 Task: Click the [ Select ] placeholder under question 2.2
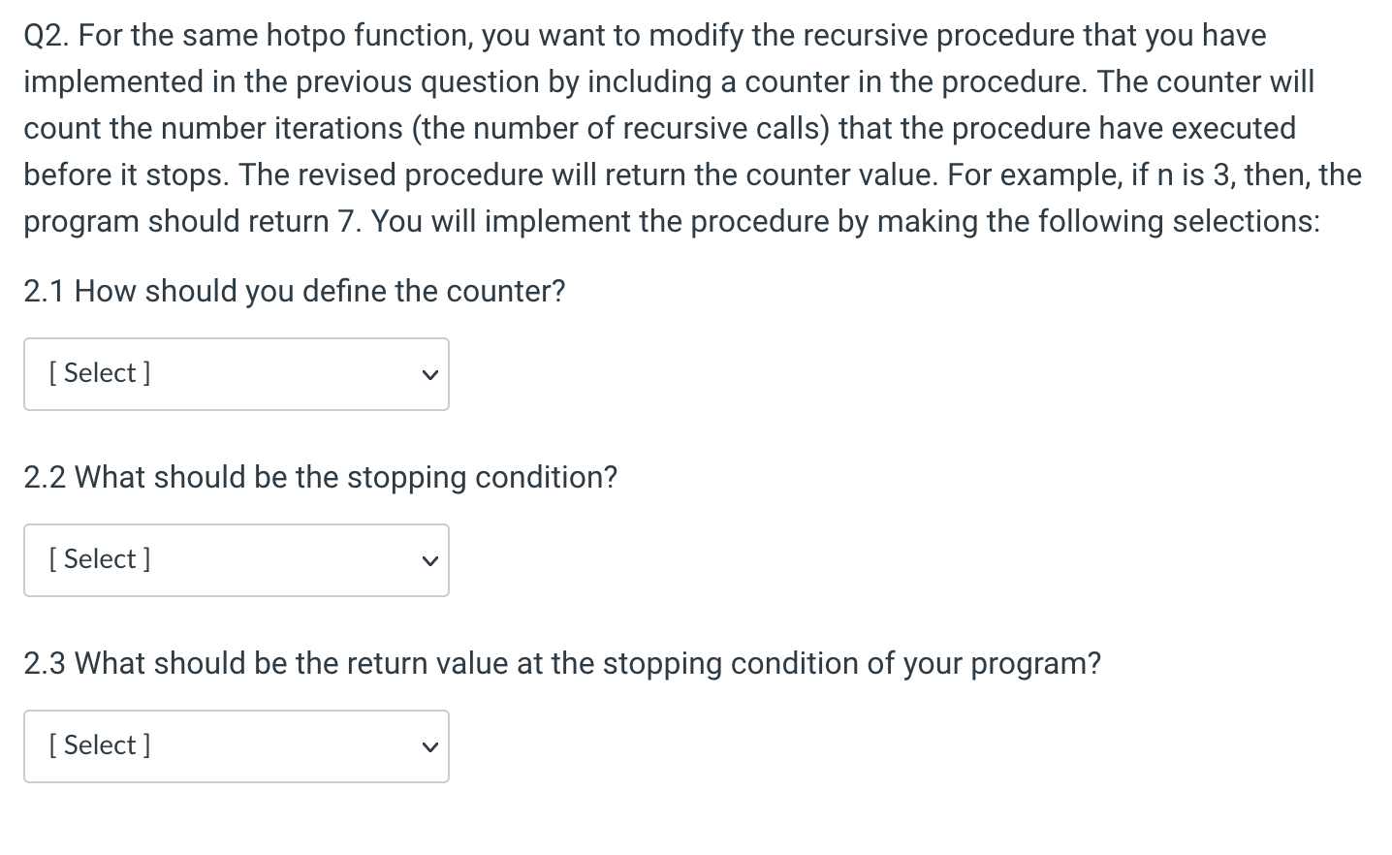pyautogui.click(x=100, y=559)
